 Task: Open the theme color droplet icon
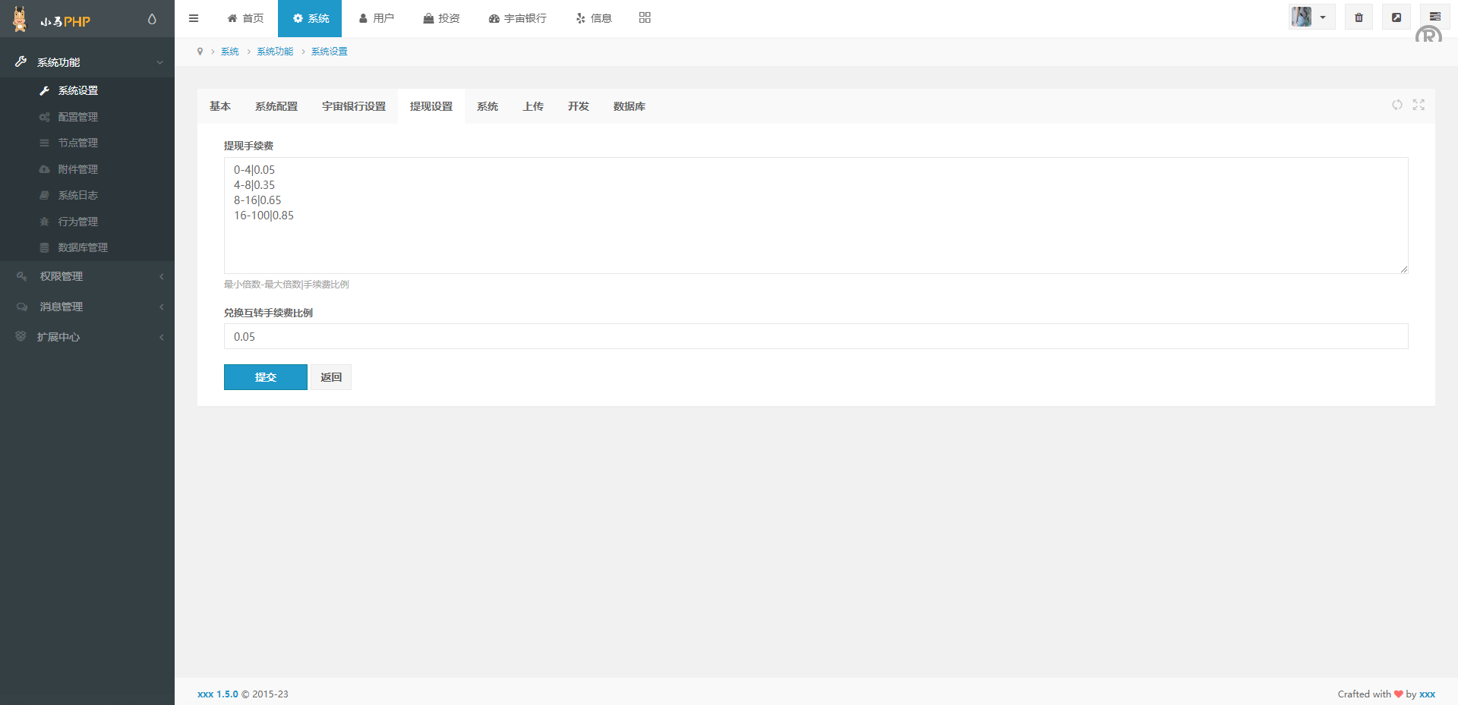[x=152, y=19]
